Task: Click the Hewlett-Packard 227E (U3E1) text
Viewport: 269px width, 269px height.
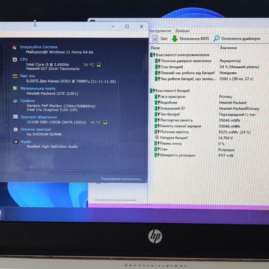Action: (x=52, y=94)
